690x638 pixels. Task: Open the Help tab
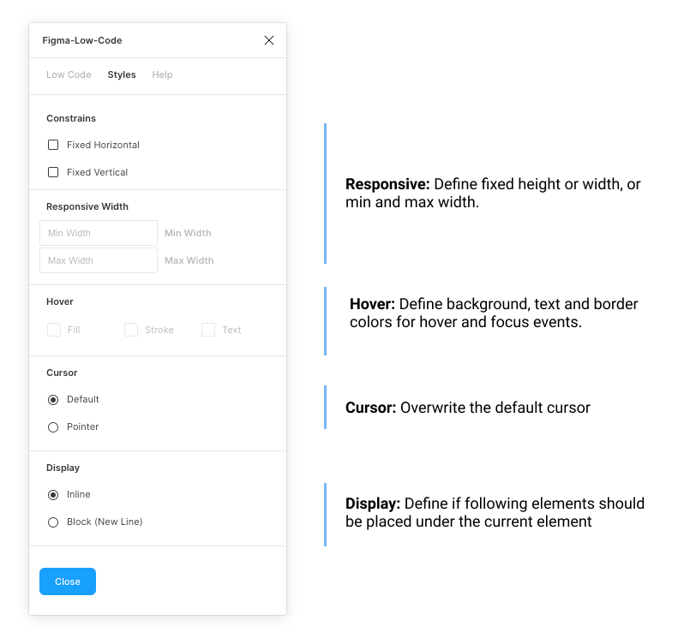point(162,75)
